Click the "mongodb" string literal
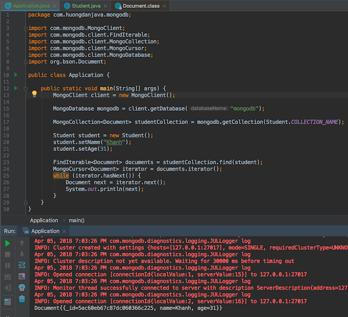This screenshot has height=317, width=348. click(245, 109)
